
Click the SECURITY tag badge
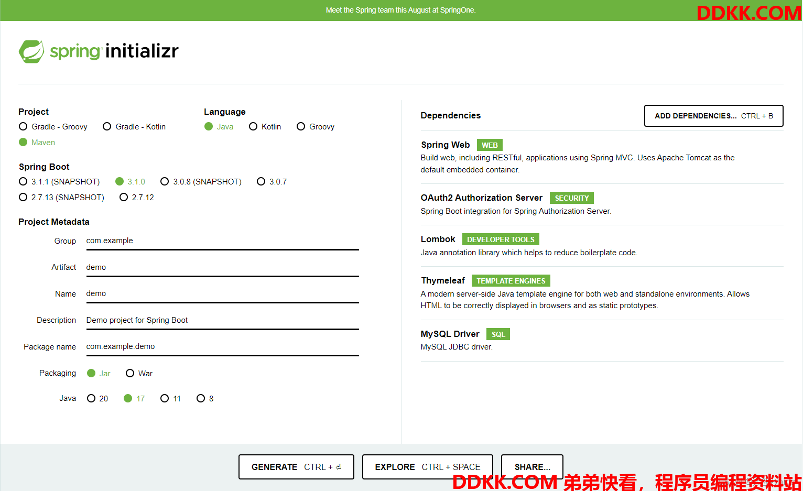pos(571,198)
